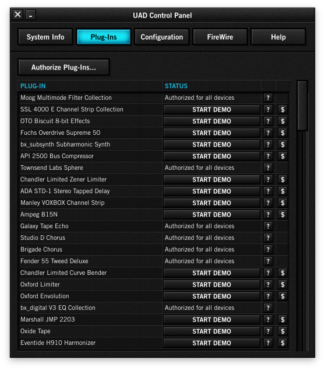The width and height of the screenshot is (325, 370).
Task: Start demo for OTO Biscuit 8-bit Effects
Action: click(x=211, y=121)
